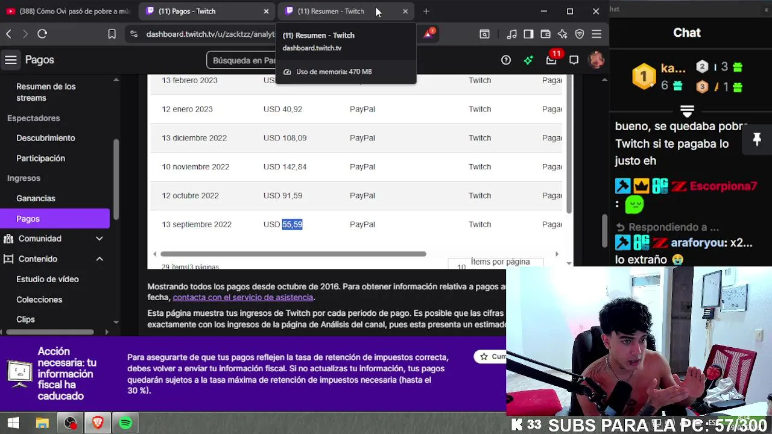Close the Pagos - Twitch tab
This screenshot has width=772, height=434.
[x=266, y=11]
